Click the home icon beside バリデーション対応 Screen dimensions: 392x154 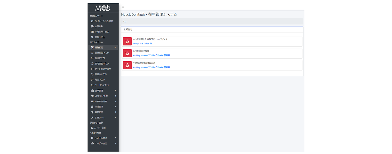click(92, 21)
